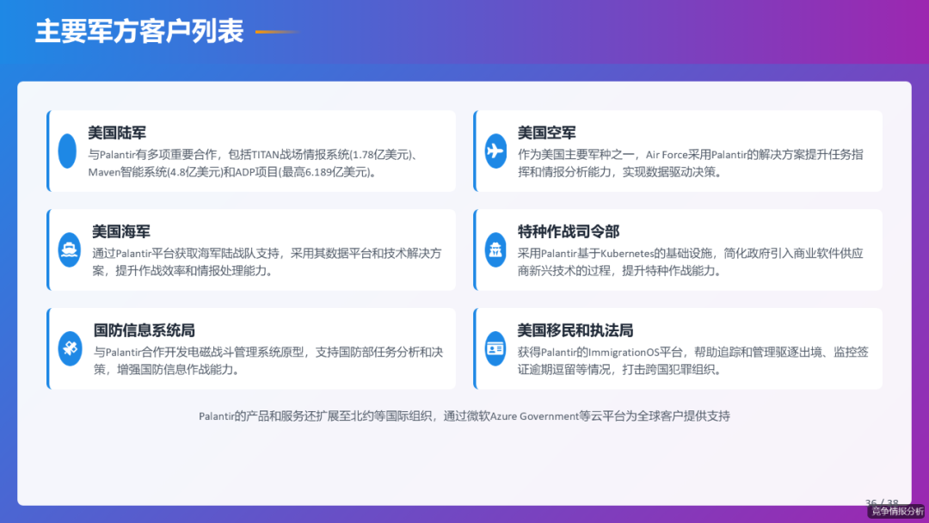Click the footnote about Azure Government
Viewport: 929px width, 523px height.
[464, 415]
